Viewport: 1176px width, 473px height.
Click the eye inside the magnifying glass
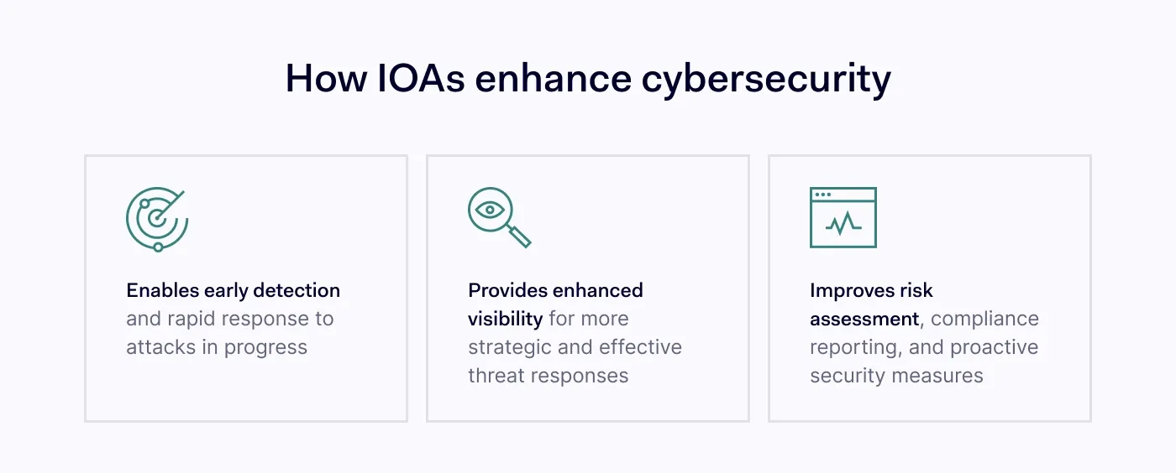(489, 210)
